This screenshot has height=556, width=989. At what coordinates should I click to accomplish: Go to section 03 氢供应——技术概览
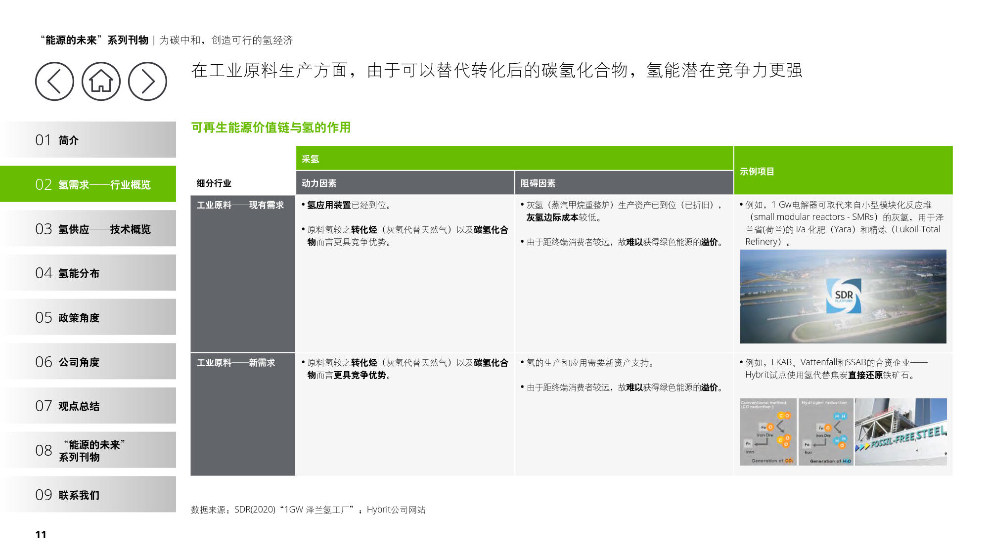(x=88, y=228)
